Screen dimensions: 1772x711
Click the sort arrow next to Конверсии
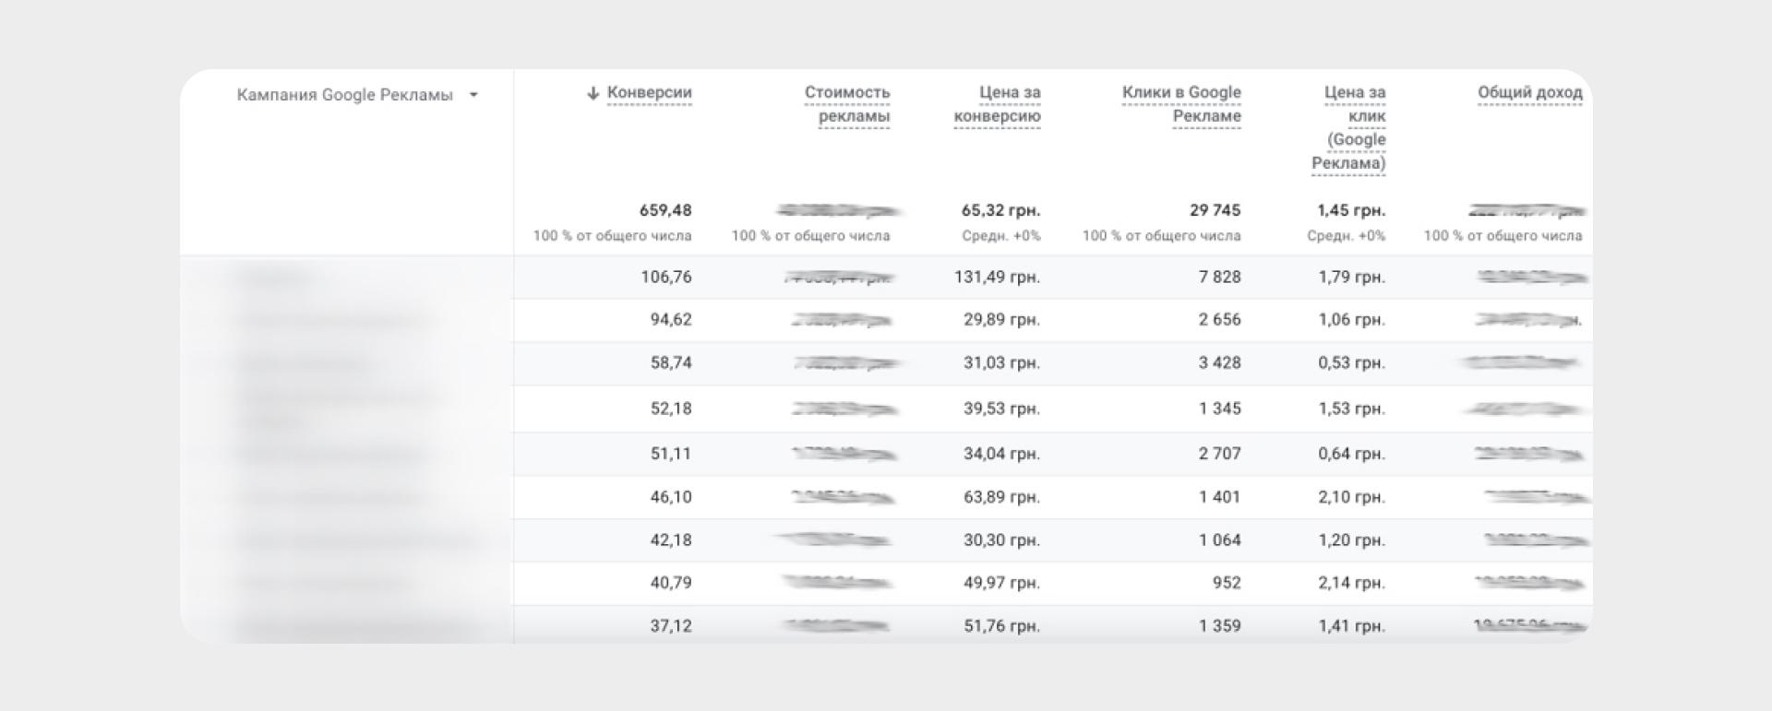pos(593,93)
